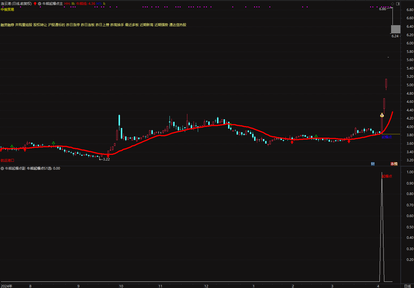Click the 财 badge at chart bottom
The image size is (414, 288).
373,164
